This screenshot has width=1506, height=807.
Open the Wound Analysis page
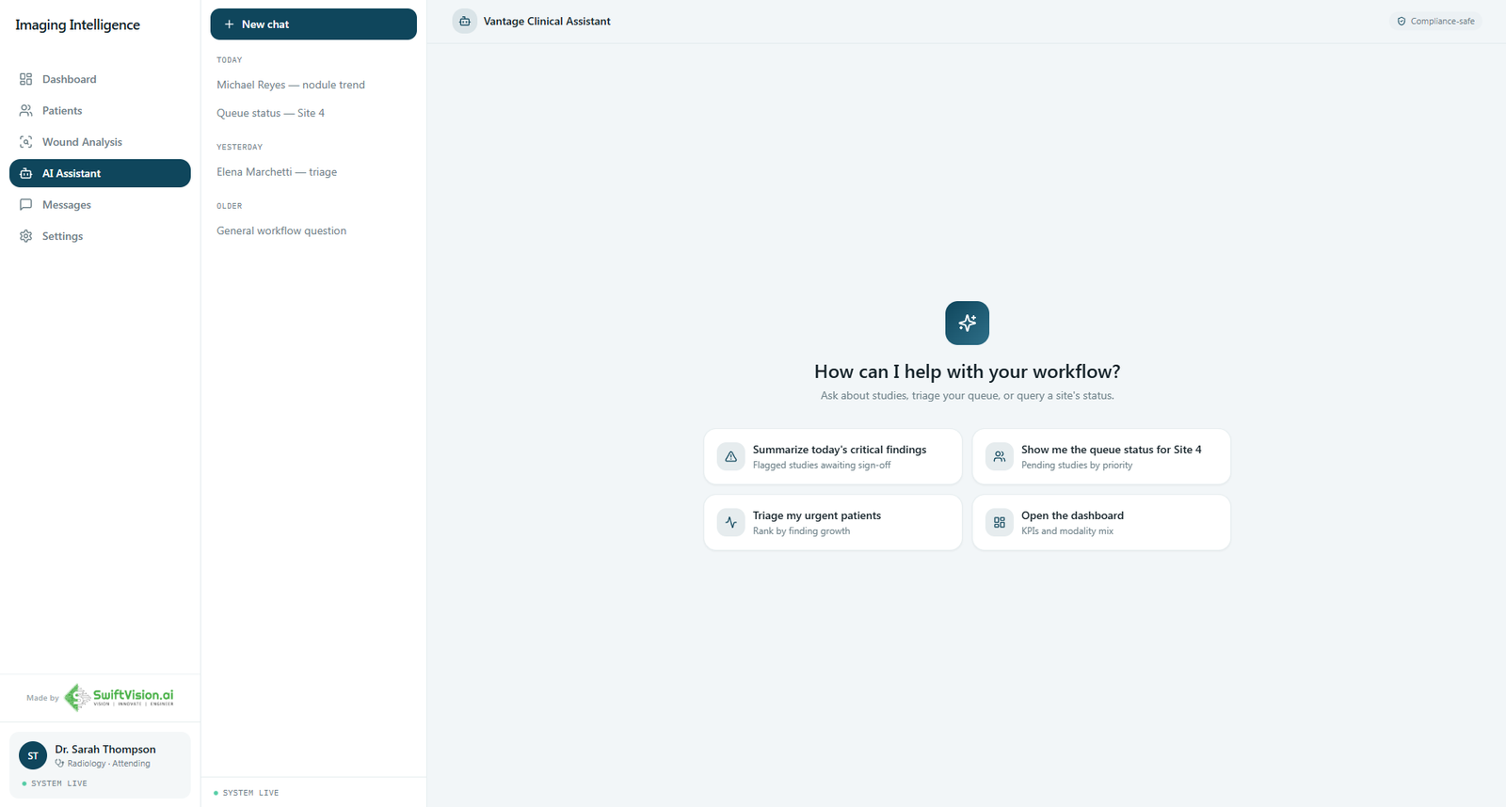click(x=100, y=142)
